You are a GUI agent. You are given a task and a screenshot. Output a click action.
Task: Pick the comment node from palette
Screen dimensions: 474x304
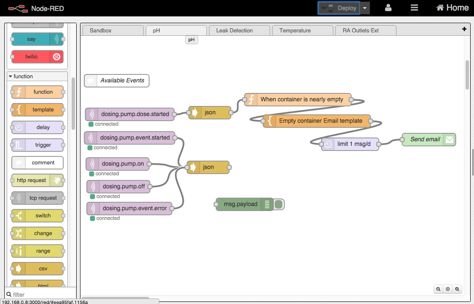click(37, 163)
